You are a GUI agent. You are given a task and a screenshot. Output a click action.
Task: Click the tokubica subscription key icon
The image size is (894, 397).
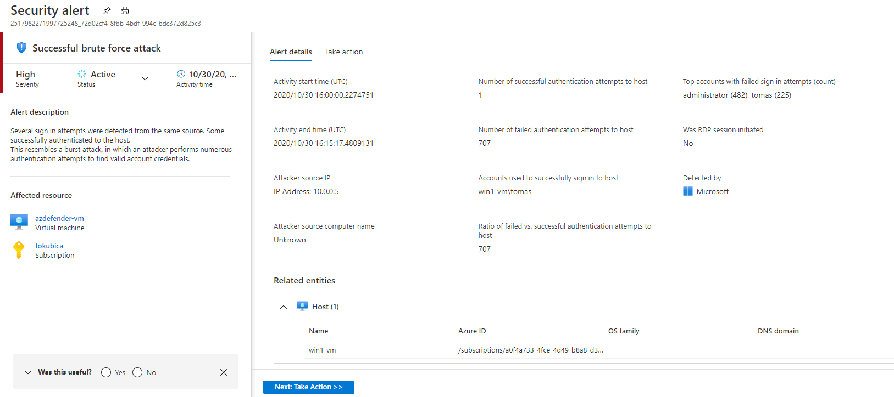(19, 250)
